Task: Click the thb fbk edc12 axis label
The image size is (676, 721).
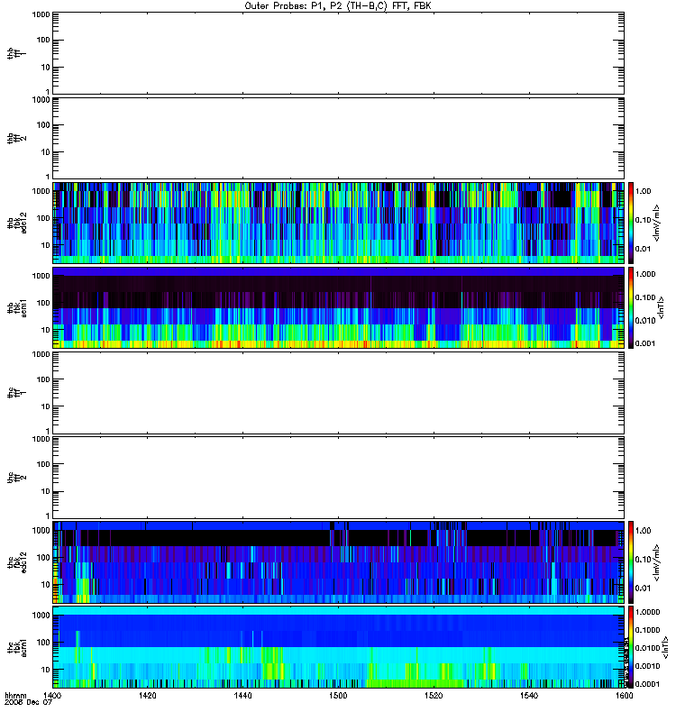Action: pyautogui.click(x=16, y=223)
